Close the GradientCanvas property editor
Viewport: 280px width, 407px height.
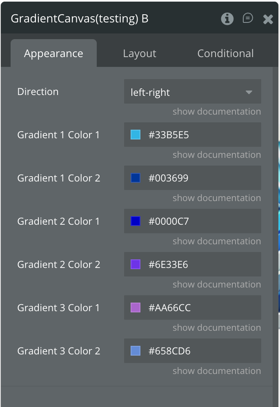click(268, 19)
